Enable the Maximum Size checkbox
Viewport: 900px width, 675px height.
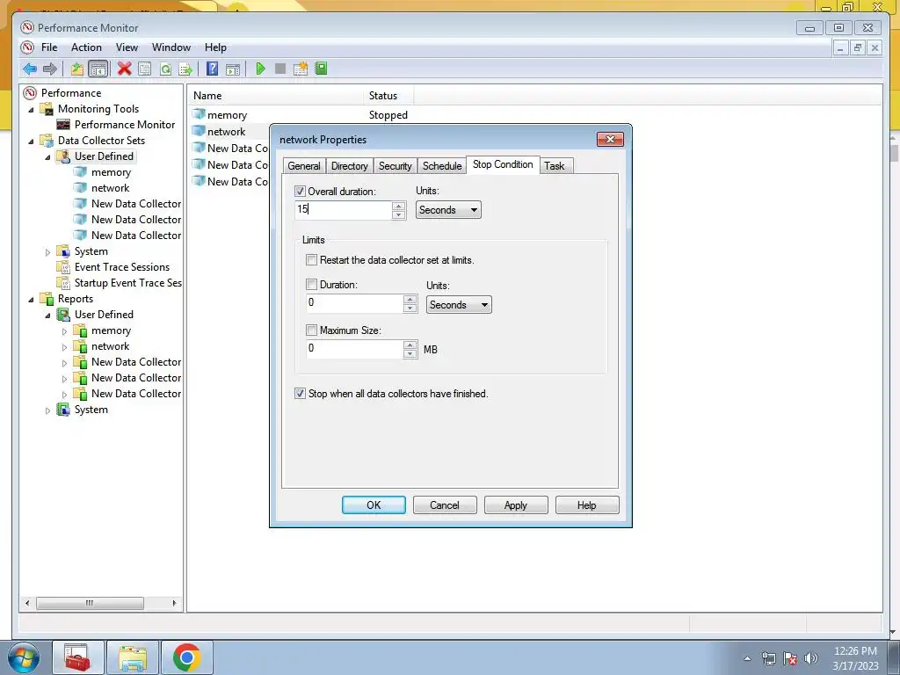click(x=311, y=330)
